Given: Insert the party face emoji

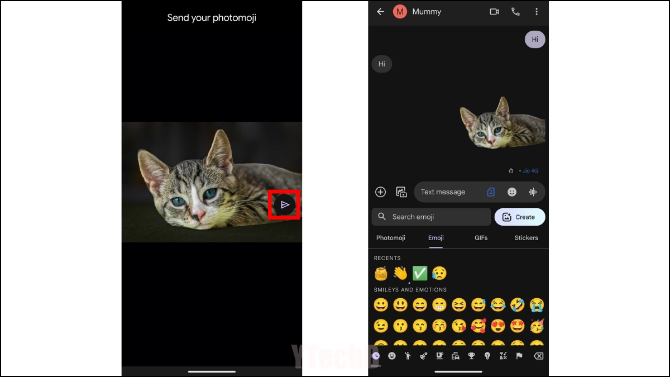Looking at the screenshot, I should tap(537, 326).
